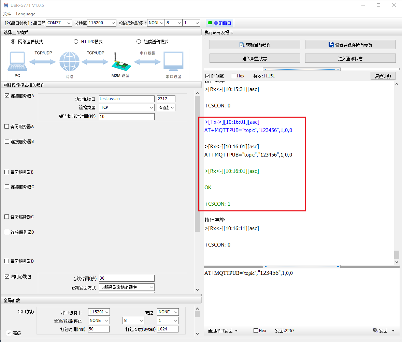Click the 关闭串口 green indicator button
The width and height of the screenshot is (402, 342).
(x=219, y=23)
